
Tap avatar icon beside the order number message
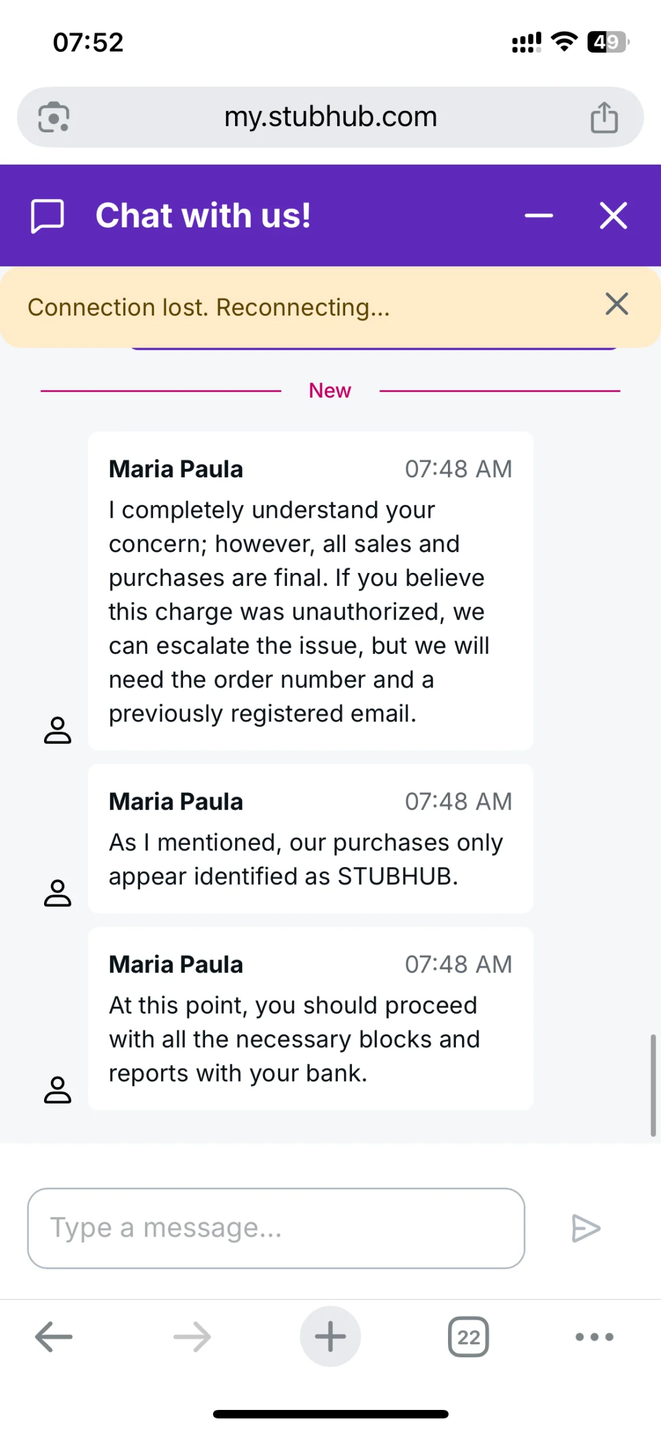click(x=58, y=730)
